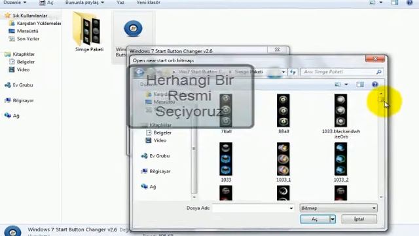The image size is (419, 236).
Task: Change view icon in open dialog toolbar
Action: point(338,85)
